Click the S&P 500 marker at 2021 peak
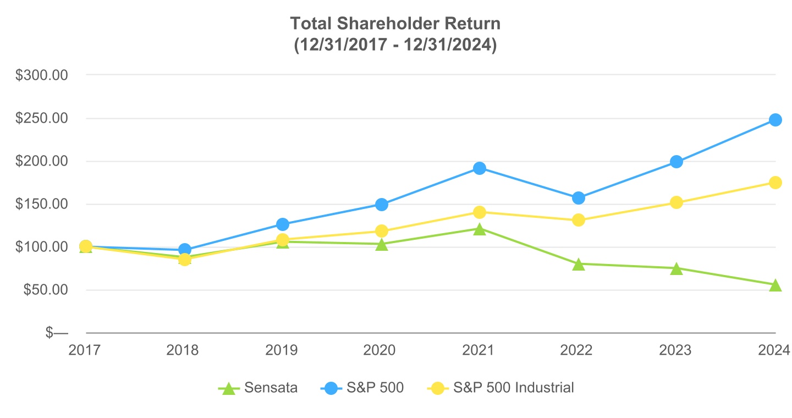The image size is (792, 418). 480,168
